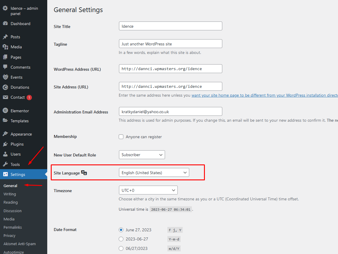Click the Site Language translation icon

pos(84,173)
